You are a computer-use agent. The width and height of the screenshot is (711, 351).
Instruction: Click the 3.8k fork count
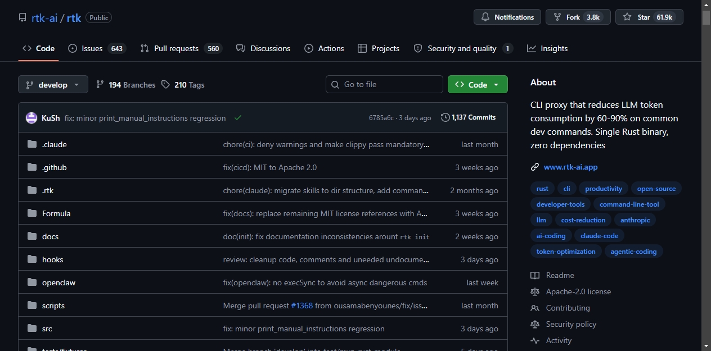pyautogui.click(x=593, y=17)
